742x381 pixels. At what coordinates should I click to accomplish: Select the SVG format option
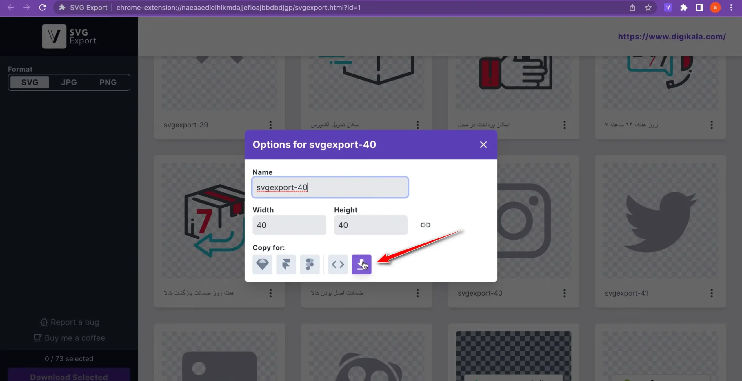(x=30, y=82)
